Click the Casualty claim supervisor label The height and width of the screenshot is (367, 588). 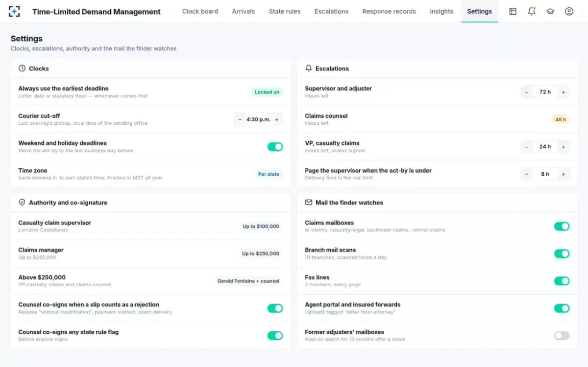coord(55,223)
